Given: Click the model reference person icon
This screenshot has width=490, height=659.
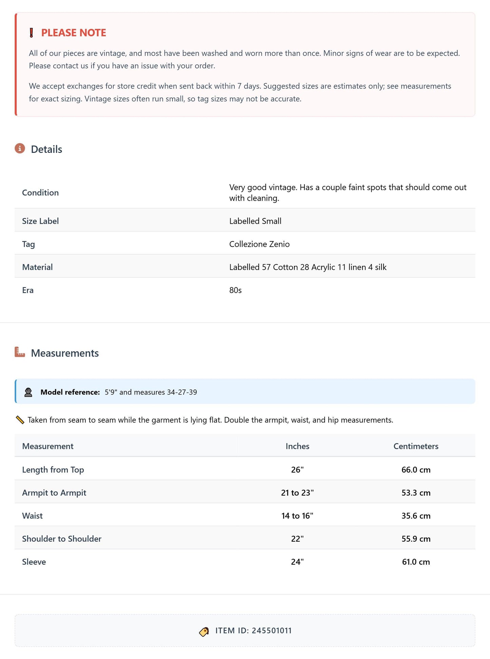Looking at the screenshot, I should [x=28, y=392].
